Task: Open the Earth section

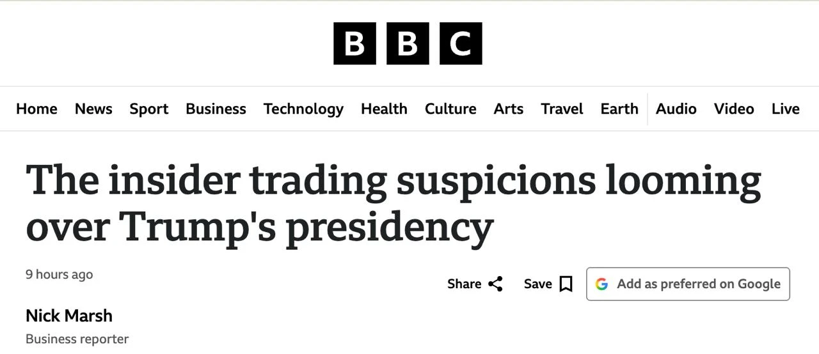Action: tap(619, 109)
